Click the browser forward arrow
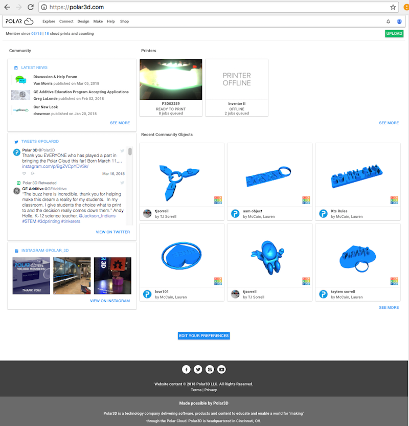409x426 pixels. [19, 7]
